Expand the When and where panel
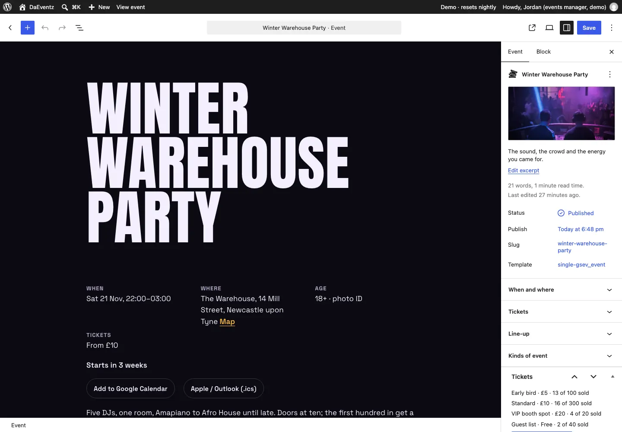This screenshot has height=432, width=622. point(562,290)
